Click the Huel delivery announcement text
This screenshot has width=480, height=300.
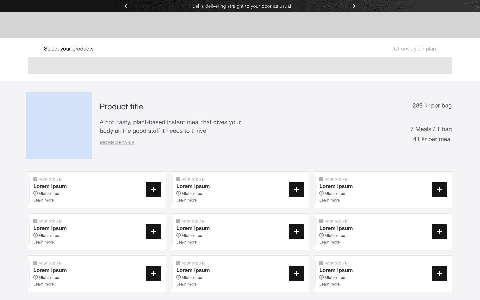point(240,6)
